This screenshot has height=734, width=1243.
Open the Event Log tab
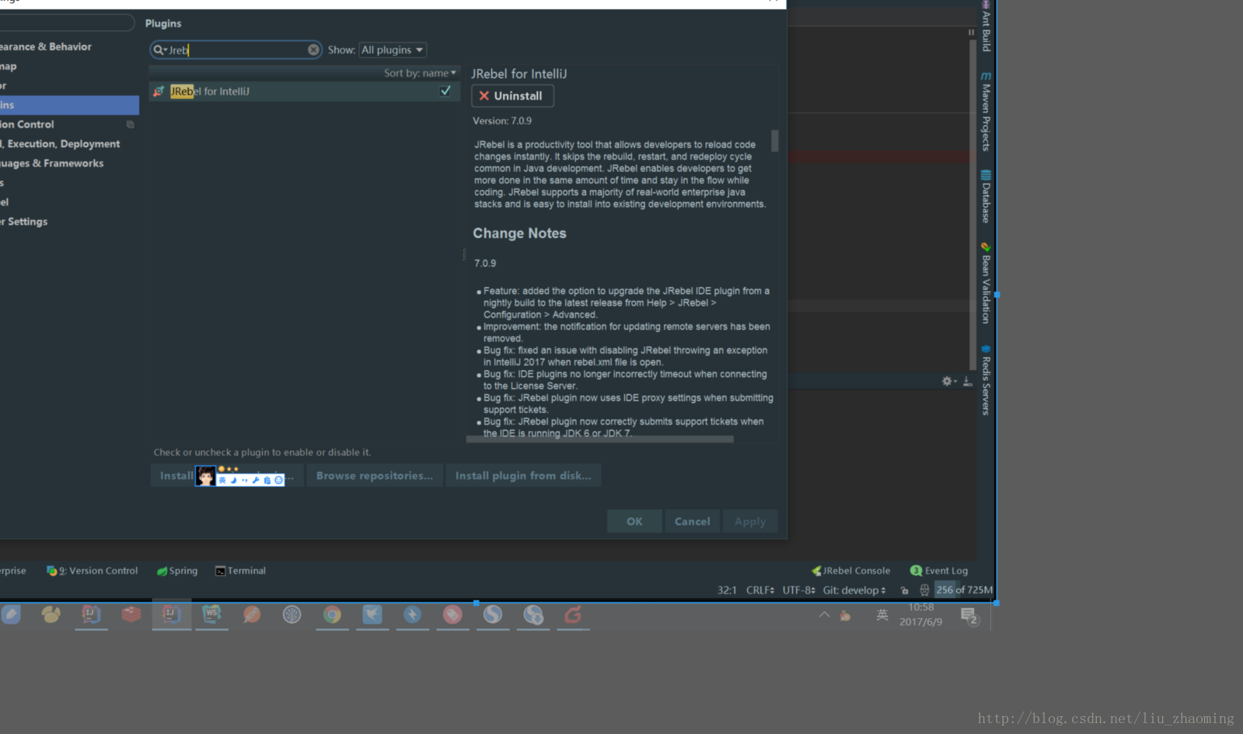[939, 571]
